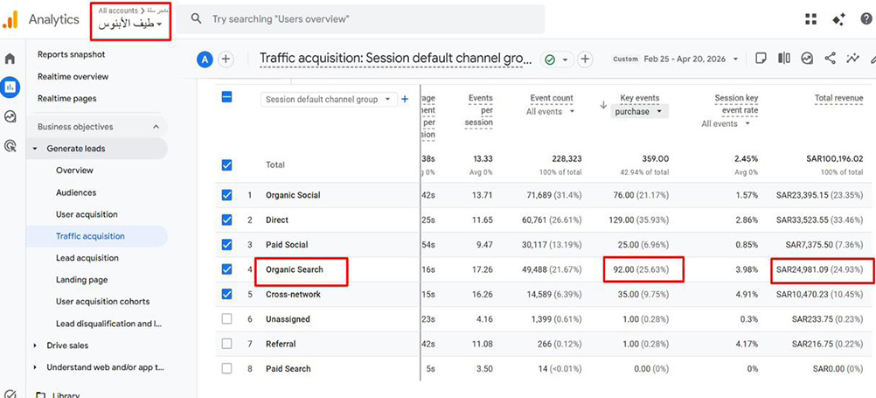This screenshot has width=876, height=398.
Task: Open the compare columns icon in toolbar
Action: click(x=784, y=59)
